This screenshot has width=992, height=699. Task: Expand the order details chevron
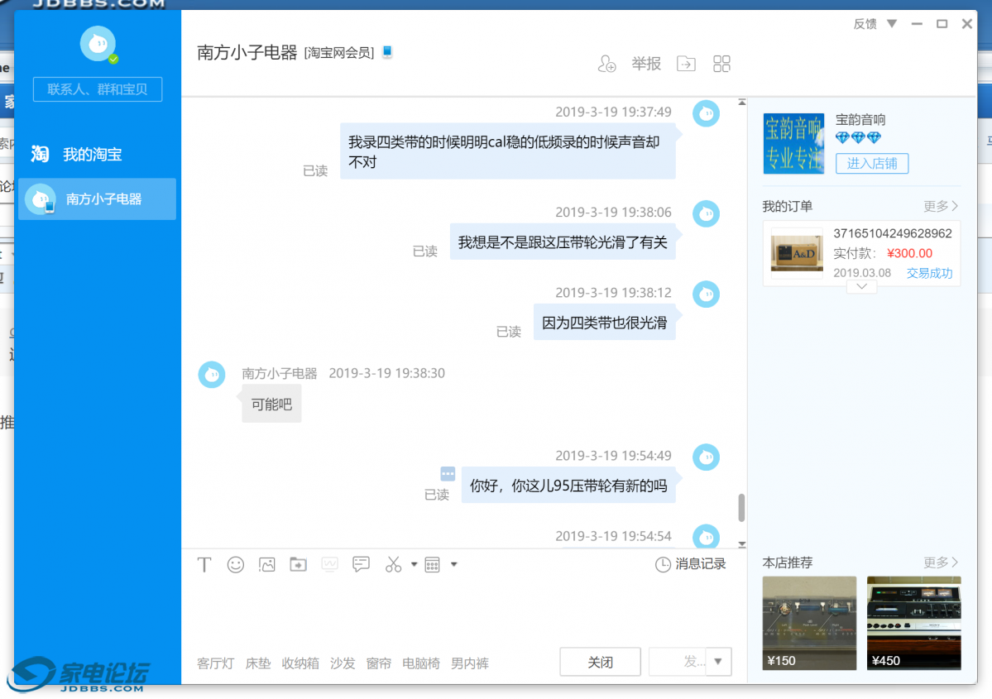coord(861,286)
